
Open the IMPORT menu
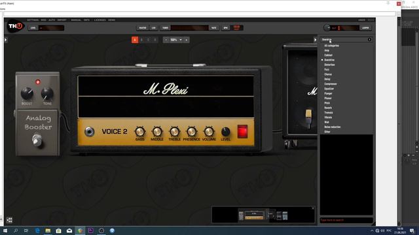[x=62, y=20]
